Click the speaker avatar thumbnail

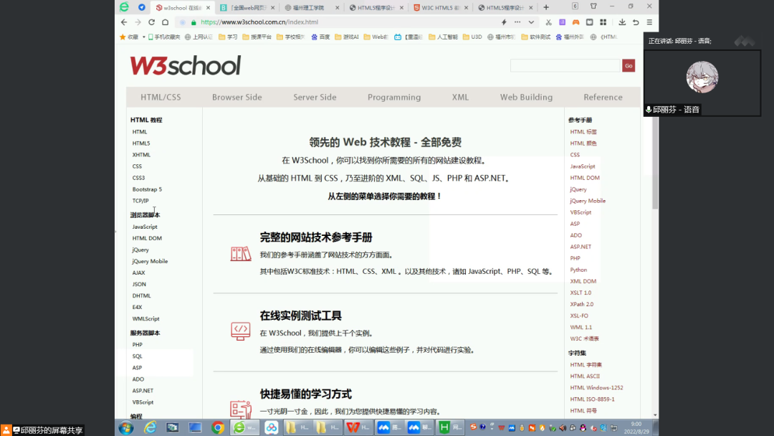(702, 77)
